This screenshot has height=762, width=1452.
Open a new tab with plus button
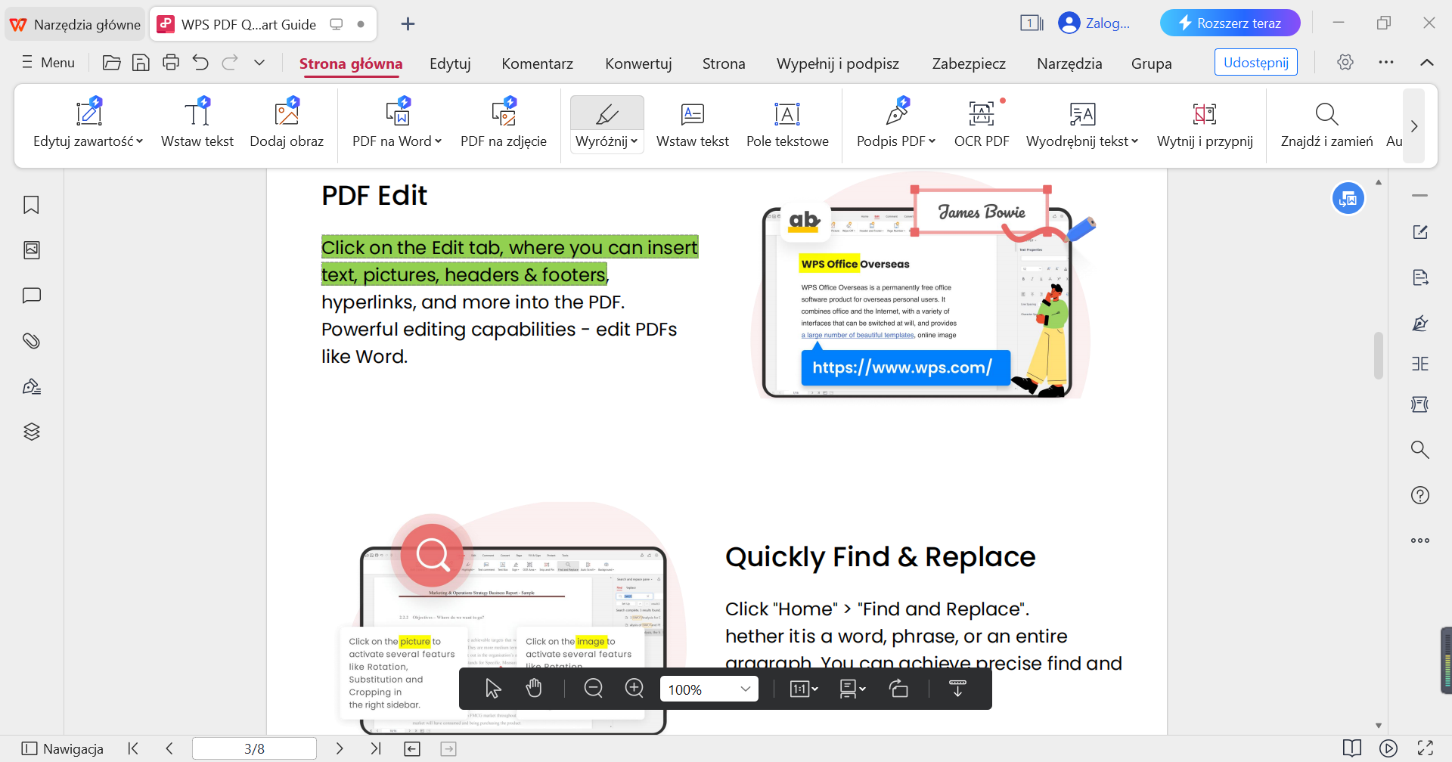[408, 24]
